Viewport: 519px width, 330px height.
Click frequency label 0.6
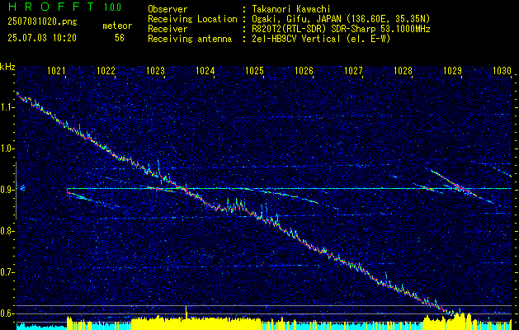tap(7, 313)
